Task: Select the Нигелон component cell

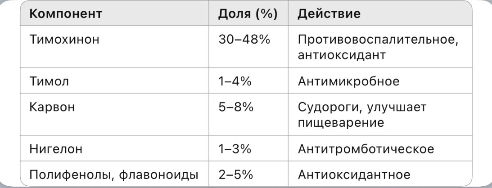Action: [x=114, y=148]
